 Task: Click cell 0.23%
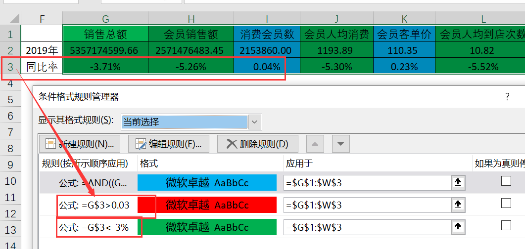pos(404,67)
